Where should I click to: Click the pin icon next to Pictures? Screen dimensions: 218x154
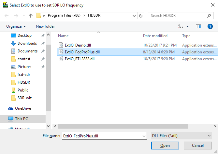[x=43, y=67]
